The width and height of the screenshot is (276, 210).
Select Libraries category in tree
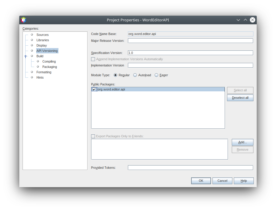point(43,40)
